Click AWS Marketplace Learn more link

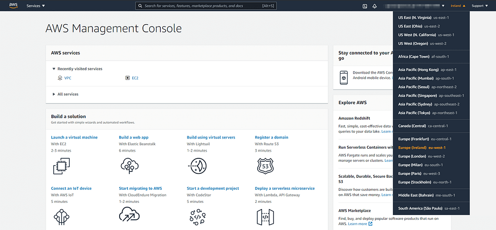tap(357, 224)
